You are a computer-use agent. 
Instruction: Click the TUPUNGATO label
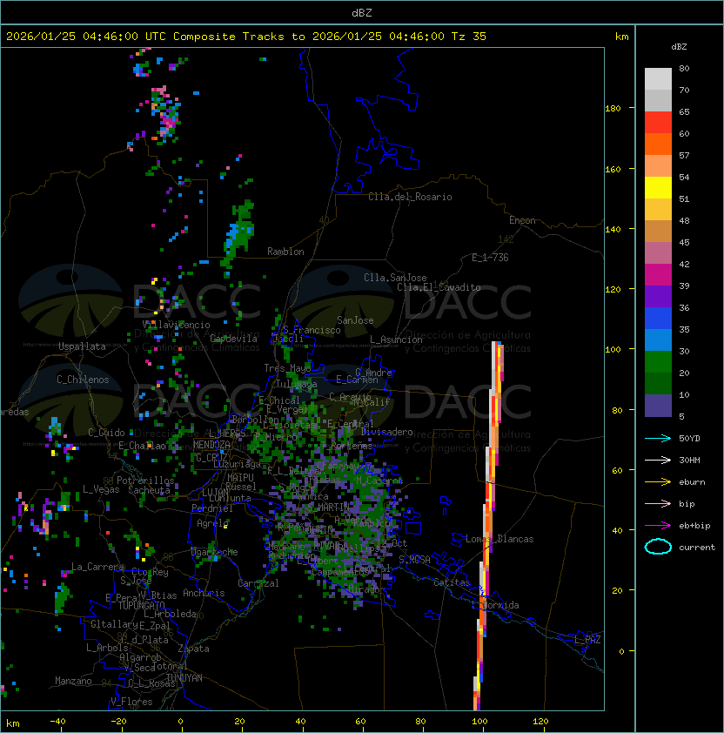[x=141, y=605]
